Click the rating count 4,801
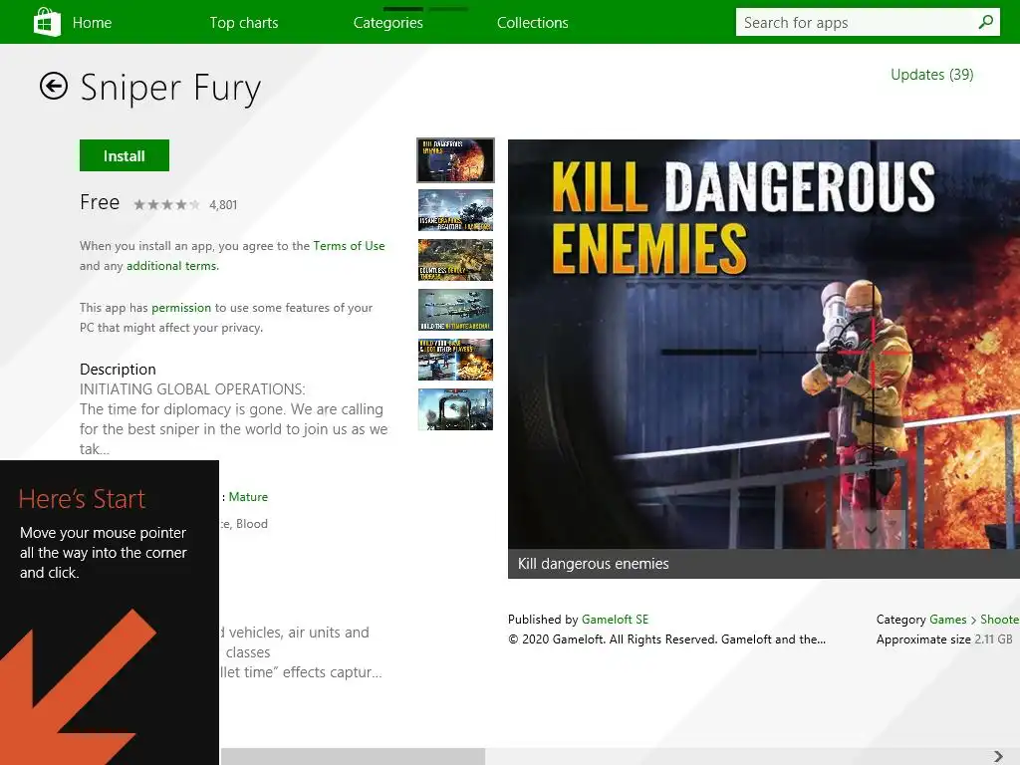Image resolution: width=1020 pixels, height=765 pixels. coord(223,205)
